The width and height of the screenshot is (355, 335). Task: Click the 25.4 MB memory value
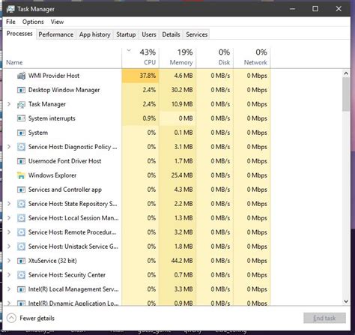pyautogui.click(x=182, y=175)
